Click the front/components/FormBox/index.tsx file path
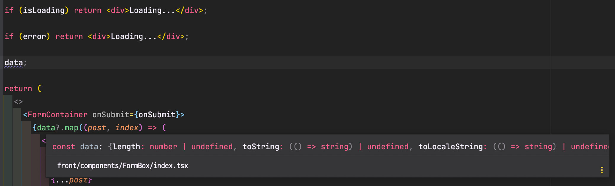The image size is (615, 186). click(123, 166)
